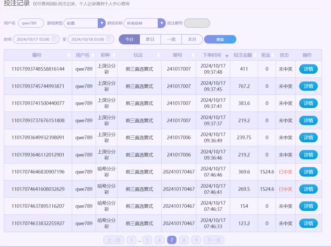The height and width of the screenshot is (247, 331).
Task: Open 详情 for bet 11017074646830907196
Action: pyautogui.click(x=308, y=172)
